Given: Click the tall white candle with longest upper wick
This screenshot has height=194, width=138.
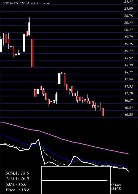Looking at the screenshot, I should (x=24, y=43).
